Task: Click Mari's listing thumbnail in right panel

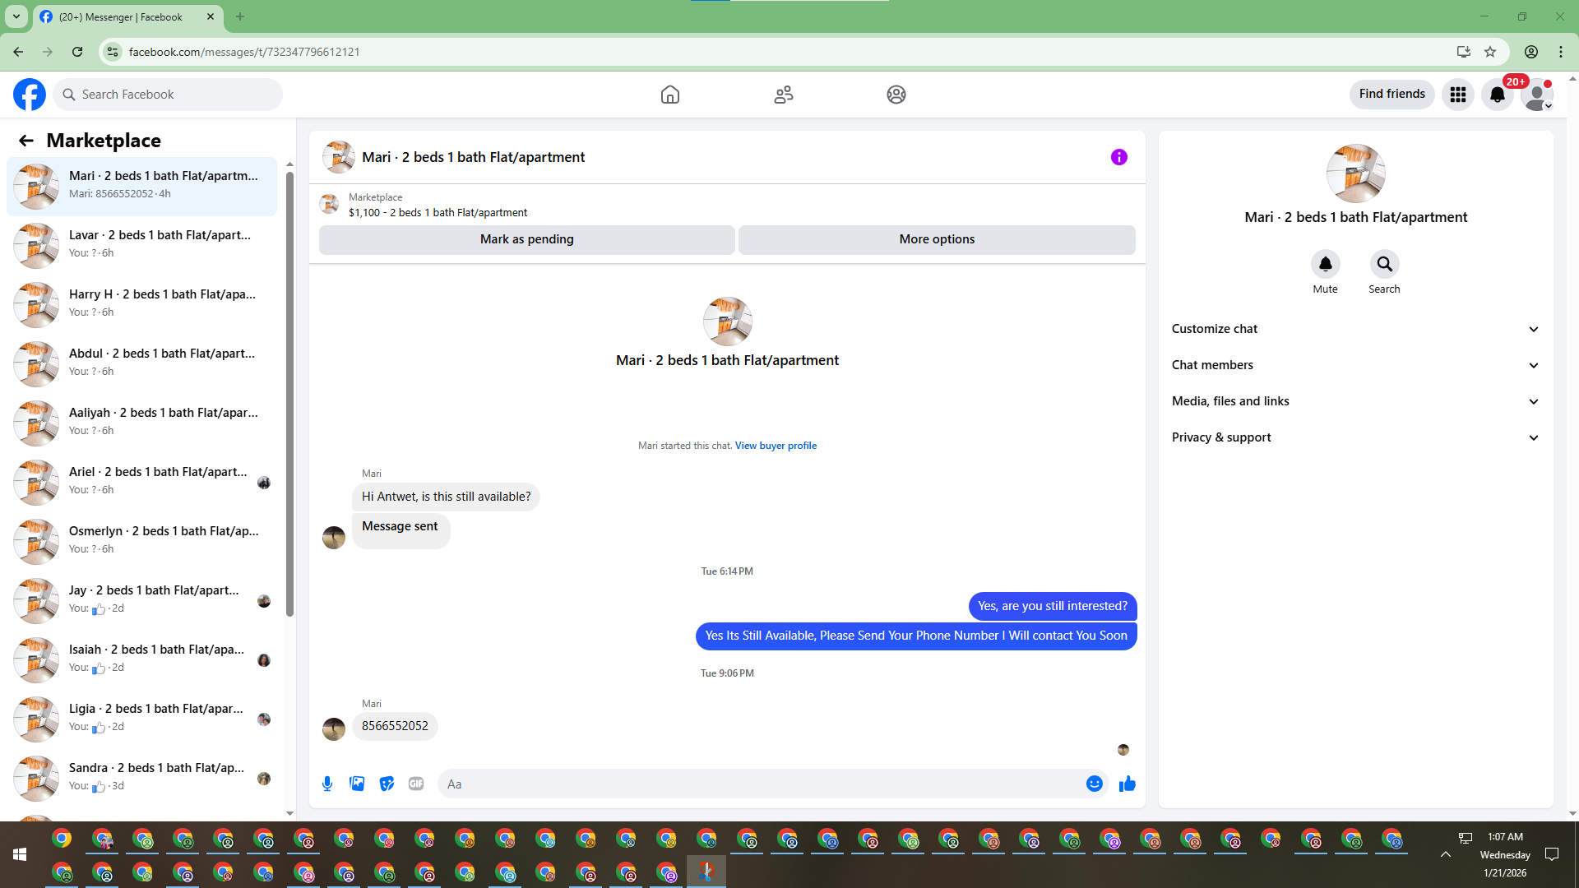Action: 1356,173
